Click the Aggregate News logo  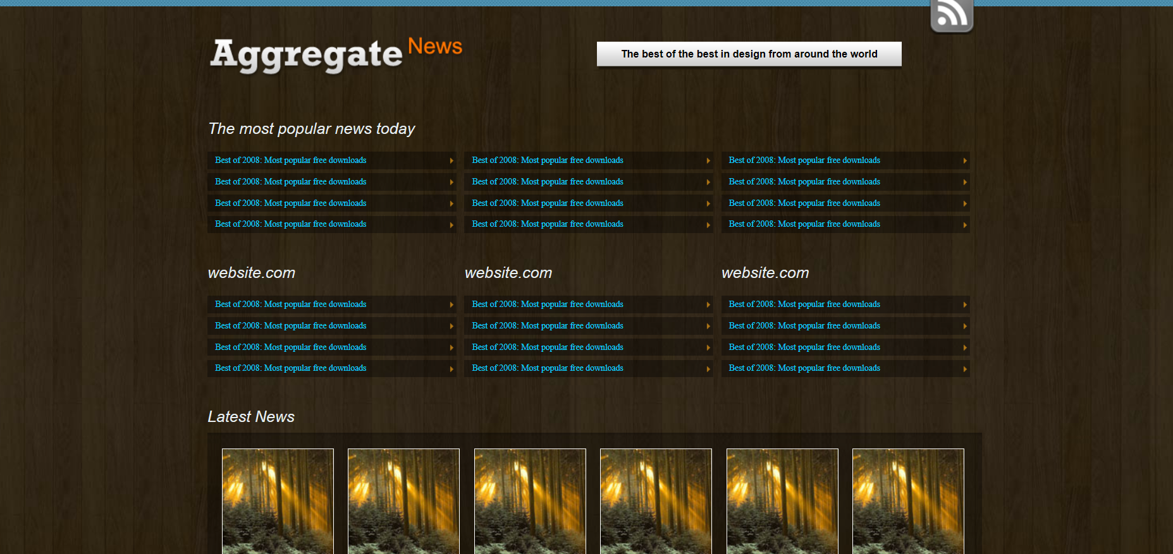pyautogui.click(x=336, y=54)
